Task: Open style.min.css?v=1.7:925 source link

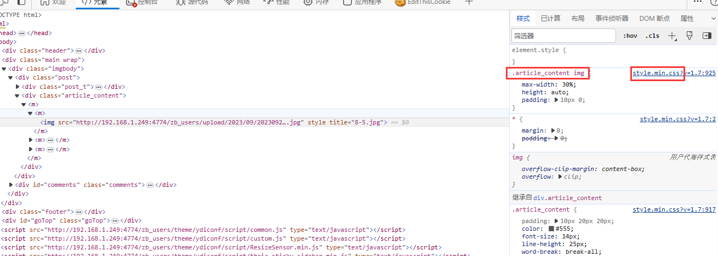Action: [x=674, y=73]
